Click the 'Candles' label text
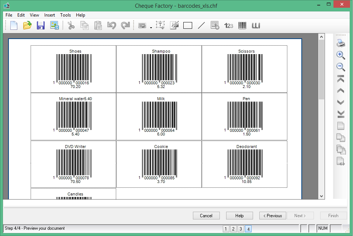The width and height of the screenshot is (353, 236). point(75,194)
